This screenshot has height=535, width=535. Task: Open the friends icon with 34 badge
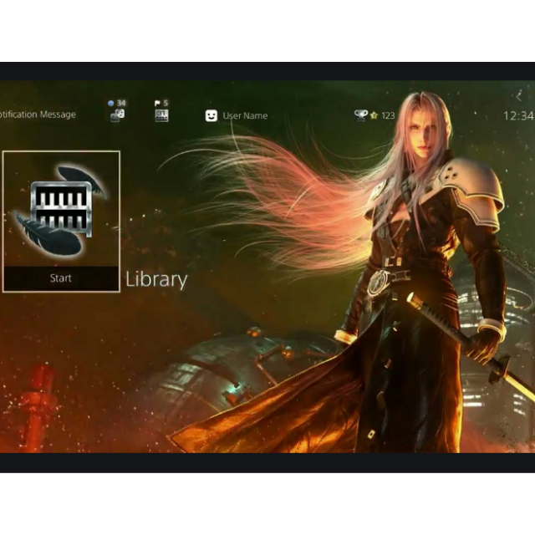pyautogui.click(x=117, y=116)
